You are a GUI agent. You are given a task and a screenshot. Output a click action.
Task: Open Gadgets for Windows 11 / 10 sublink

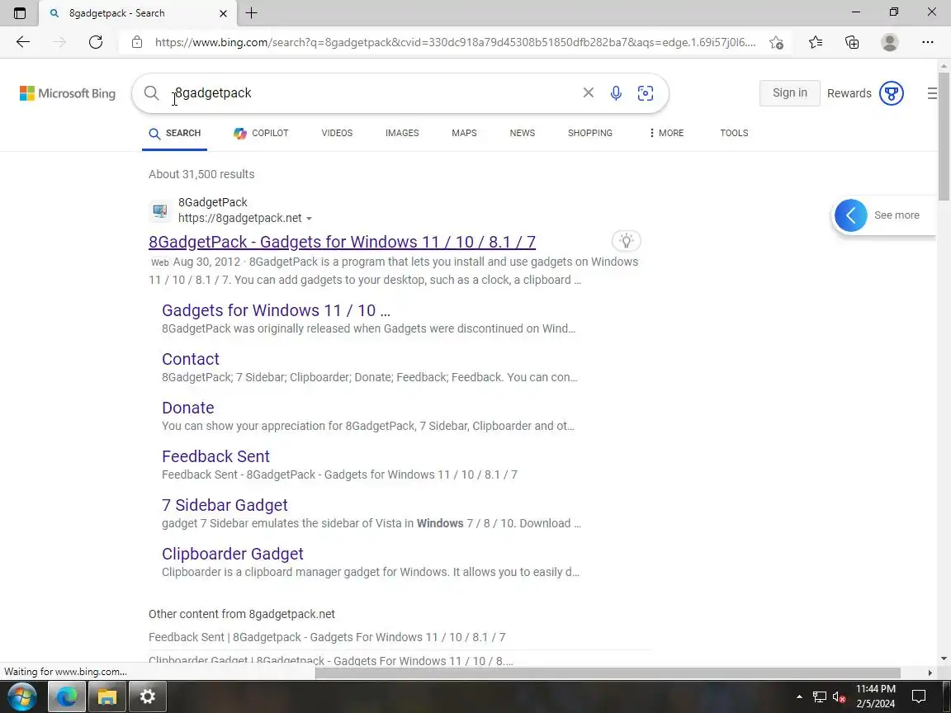click(x=276, y=310)
